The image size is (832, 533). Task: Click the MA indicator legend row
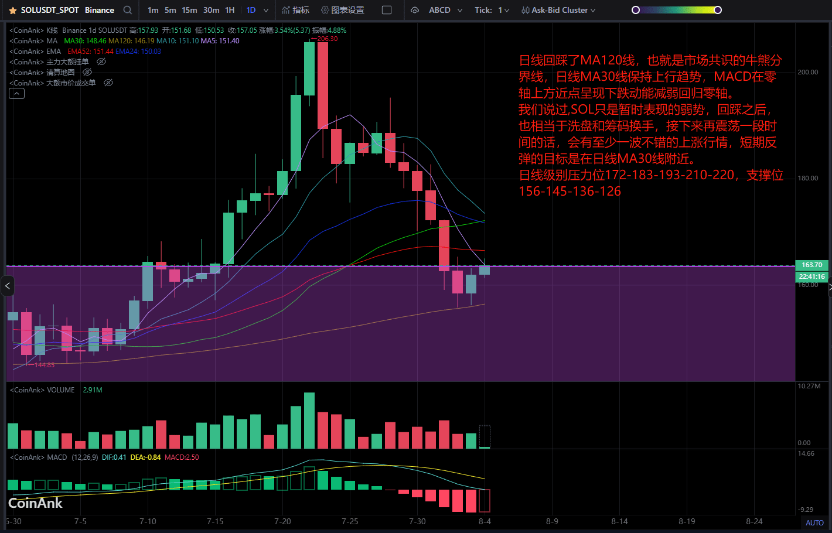coord(124,40)
